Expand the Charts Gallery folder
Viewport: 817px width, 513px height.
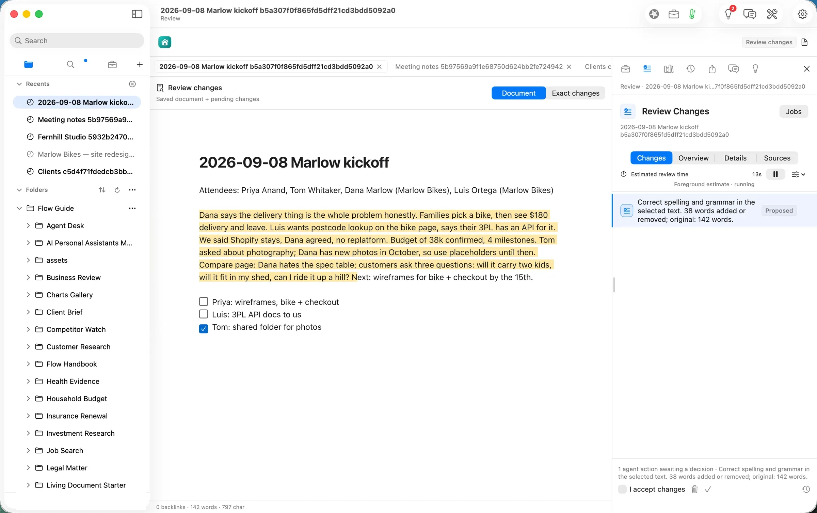[x=28, y=295]
